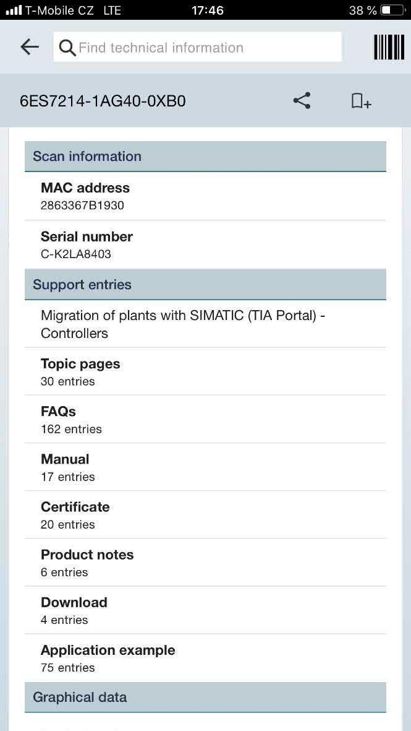This screenshot has height=731, width=411.
Task: Open Product notes with 6 entries
Action: (x=205, y=563)
